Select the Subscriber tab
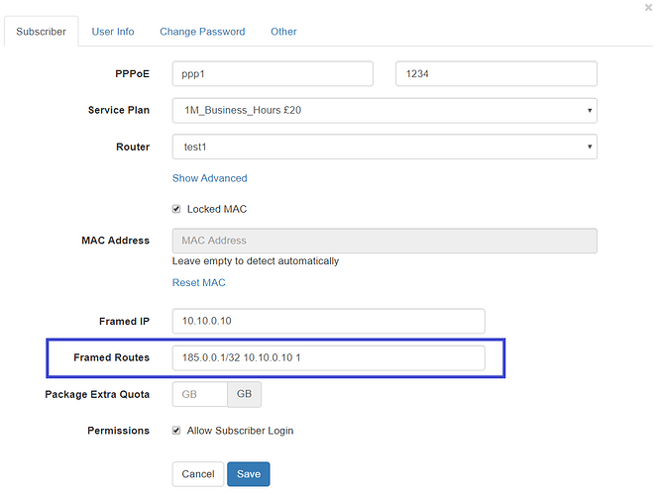Viewport: 658px width, 495px height. (x=42, y=32)
